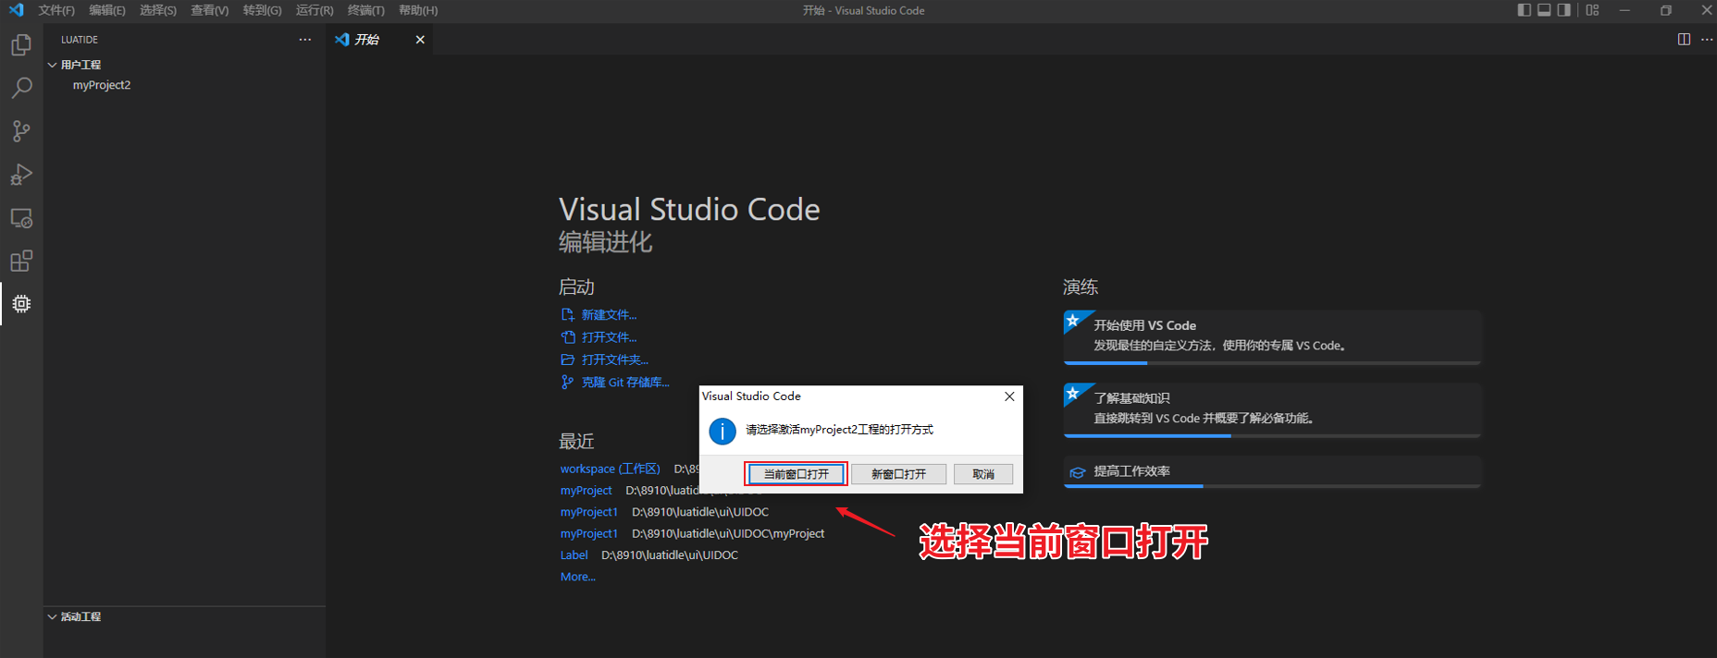Open the Extensions view icon
Viewport: 1717px width, 658px height.
coord(21,261)
